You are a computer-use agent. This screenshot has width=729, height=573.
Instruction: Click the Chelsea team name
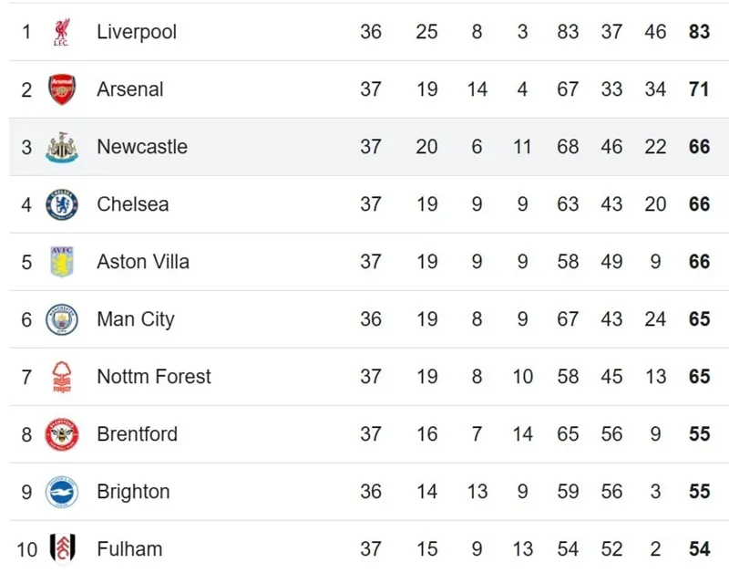[x=133, y=204]
